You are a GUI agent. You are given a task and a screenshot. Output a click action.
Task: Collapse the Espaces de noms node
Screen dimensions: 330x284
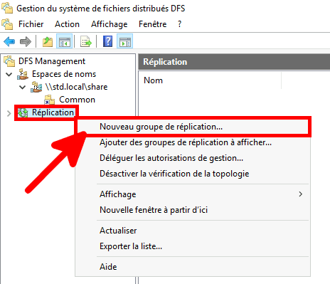9,74
